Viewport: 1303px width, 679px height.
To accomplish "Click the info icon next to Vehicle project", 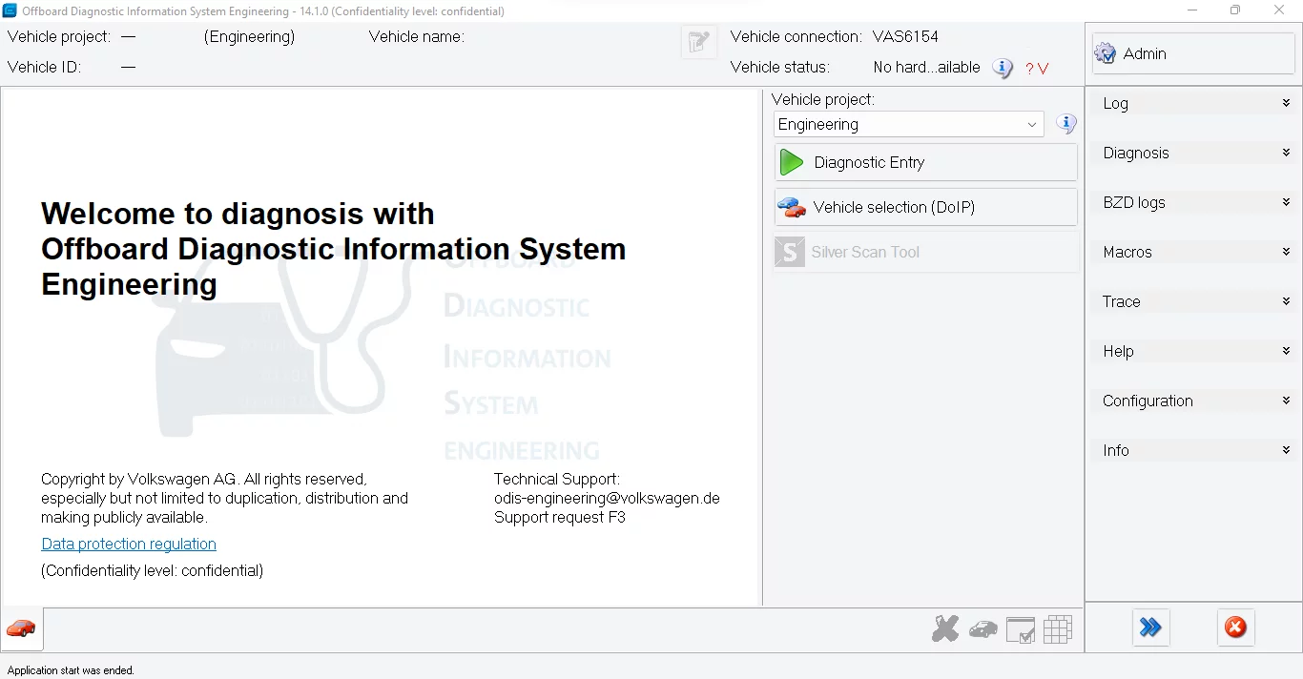I will click(x=1065, y=123).
